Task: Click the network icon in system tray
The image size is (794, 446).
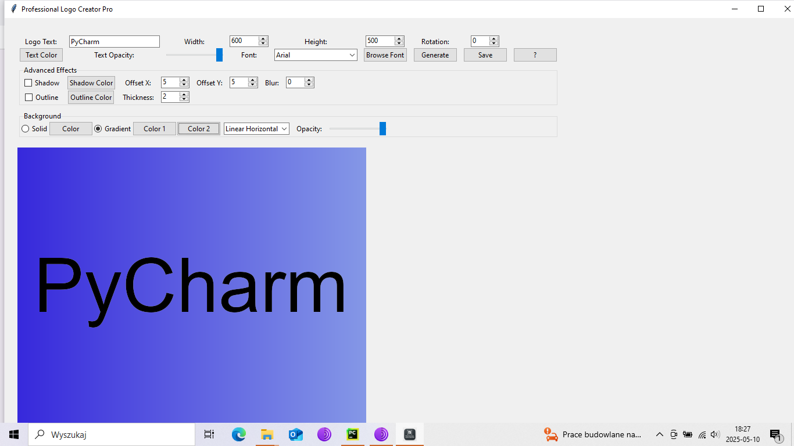Action: [x=702, y=434]
